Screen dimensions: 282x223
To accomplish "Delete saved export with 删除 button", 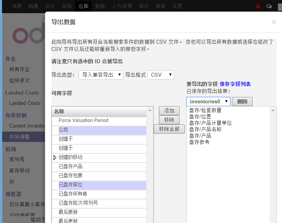I will click(x=242, y=101).
